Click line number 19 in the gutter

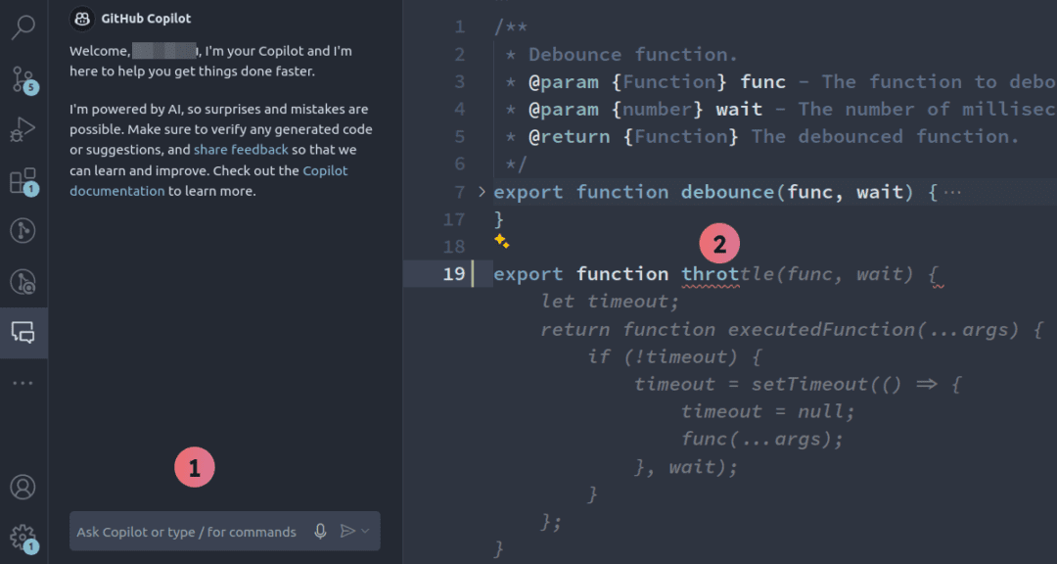pos(453,273)
